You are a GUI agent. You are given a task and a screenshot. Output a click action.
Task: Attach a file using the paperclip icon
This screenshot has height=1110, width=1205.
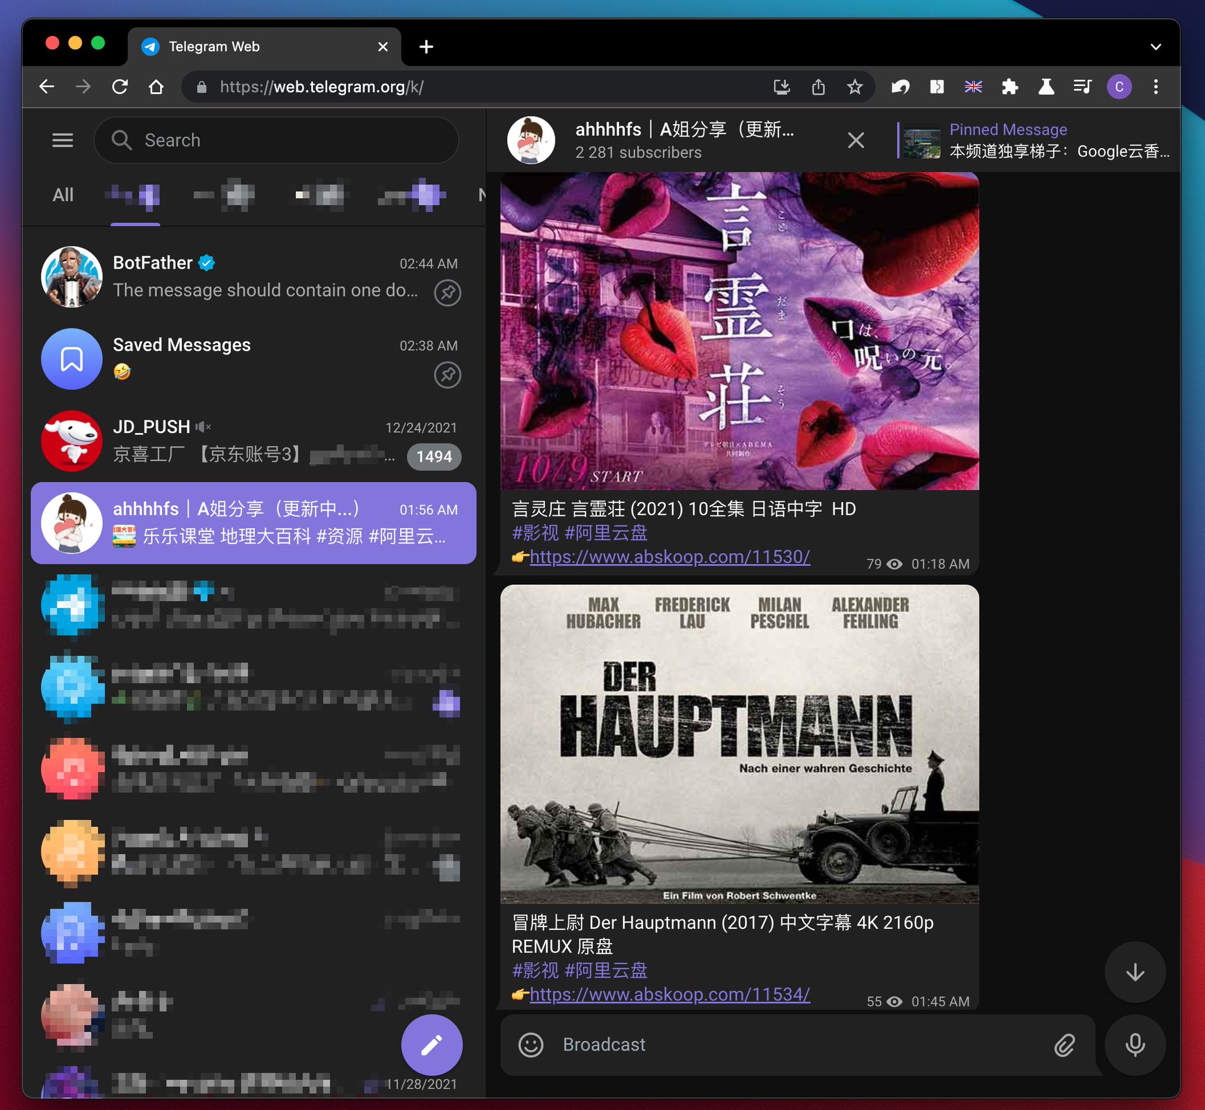(x=1064, y=1045)
